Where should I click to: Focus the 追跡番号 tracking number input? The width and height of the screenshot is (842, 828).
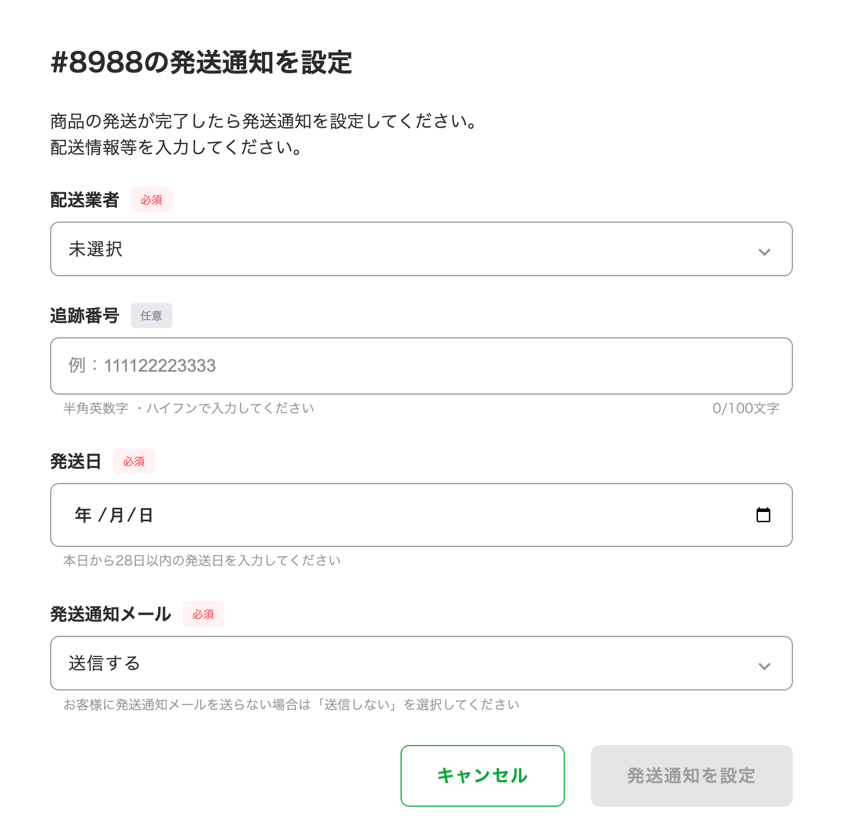coord(420,366)
